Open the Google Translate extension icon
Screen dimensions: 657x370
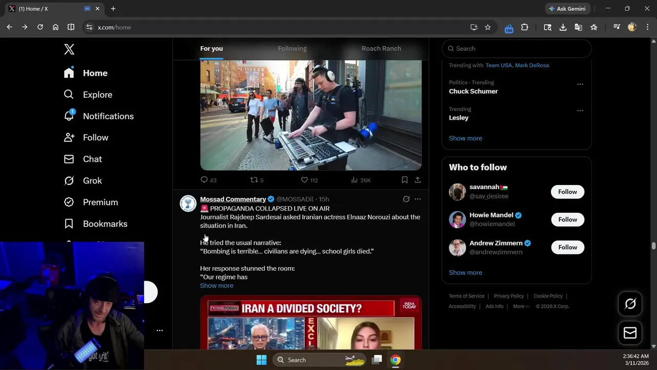pos(578,27)
